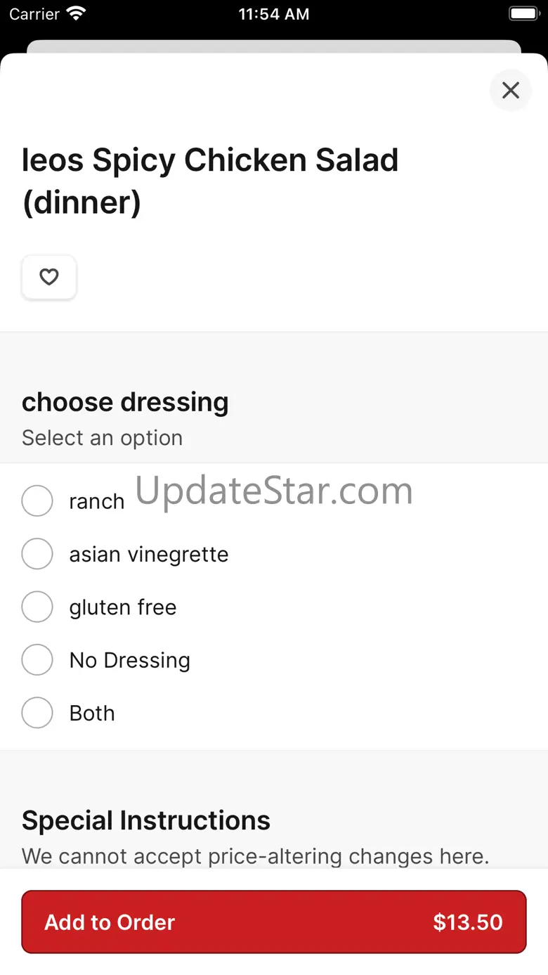This screenshot has height=975, width=548.
Task: Click the $13.50 price on the button
Action: click(x=468, y=922)
